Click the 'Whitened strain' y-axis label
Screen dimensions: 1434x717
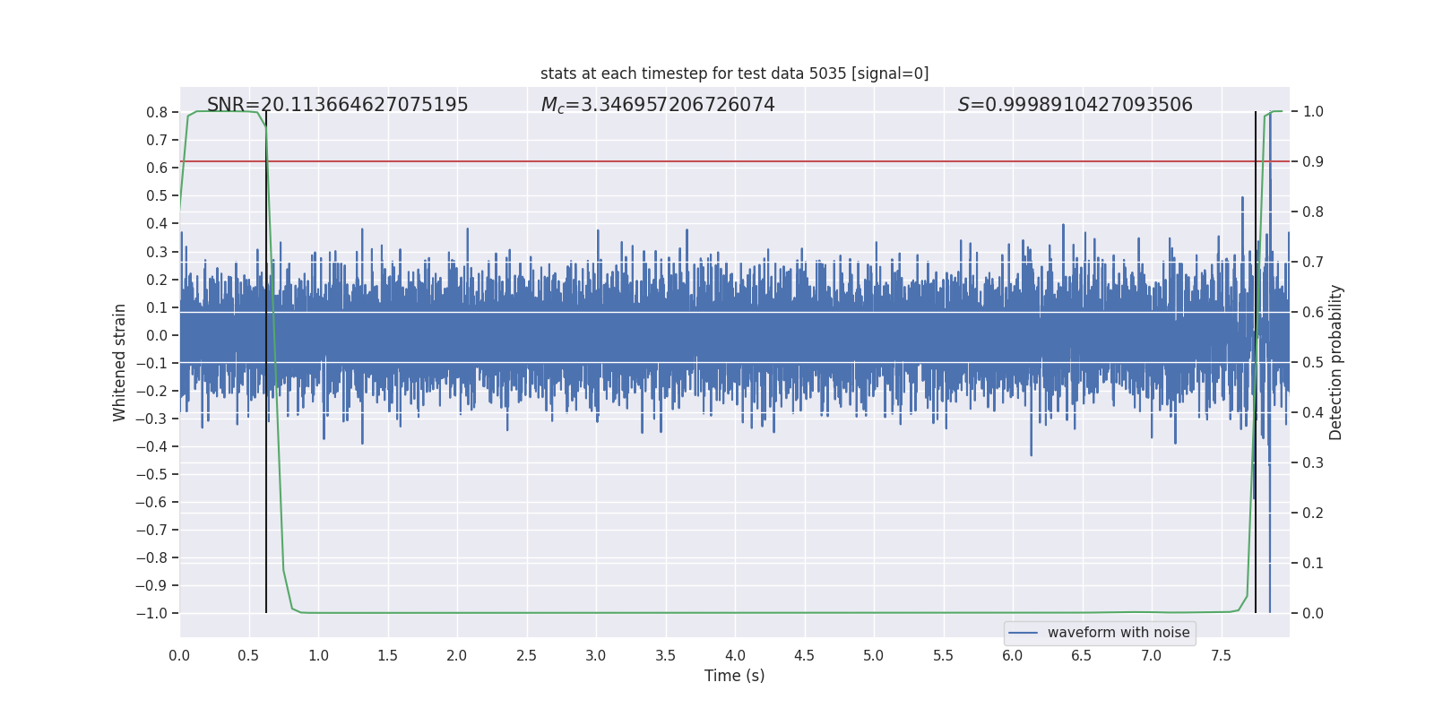coord(120,362)
